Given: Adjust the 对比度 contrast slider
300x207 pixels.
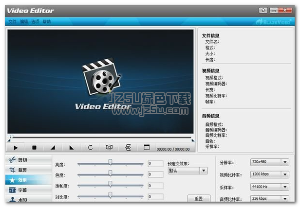Looking at the screenshot, I should (x=111, y=195).
